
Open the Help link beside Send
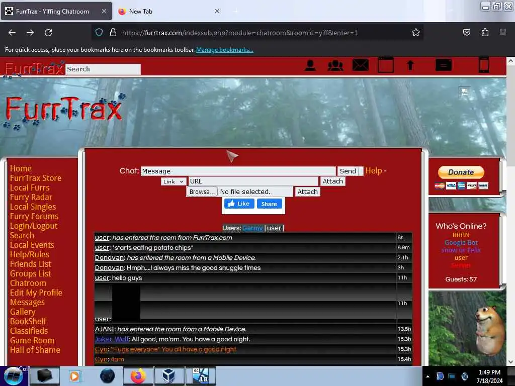(x=374, y=171)
